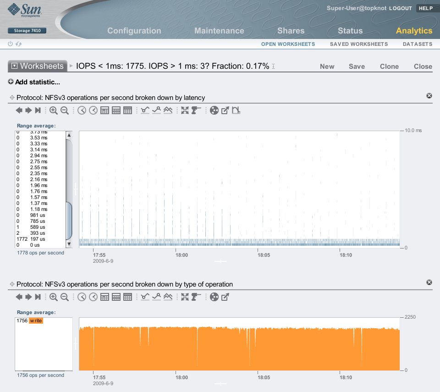Show minimum line on latency chart
The height and width of the screenshot is (392, 440).
(145, 110)
